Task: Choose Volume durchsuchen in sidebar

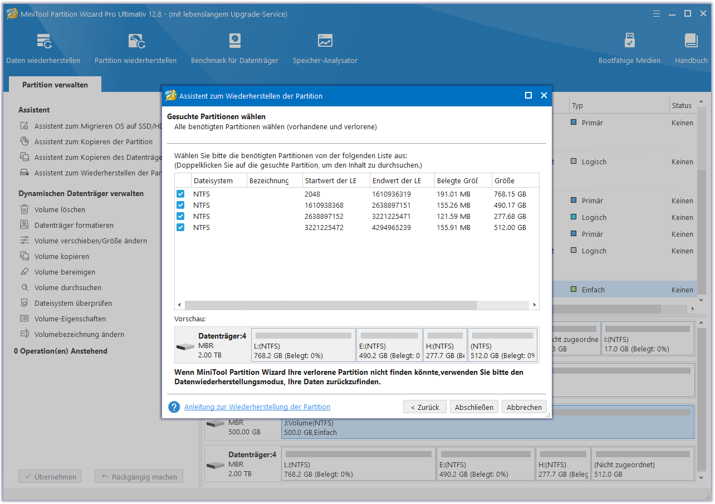Action: pyautogui.click(x=67, y=288)
